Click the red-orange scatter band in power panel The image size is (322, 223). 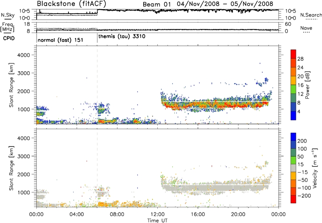pos(216,105)
